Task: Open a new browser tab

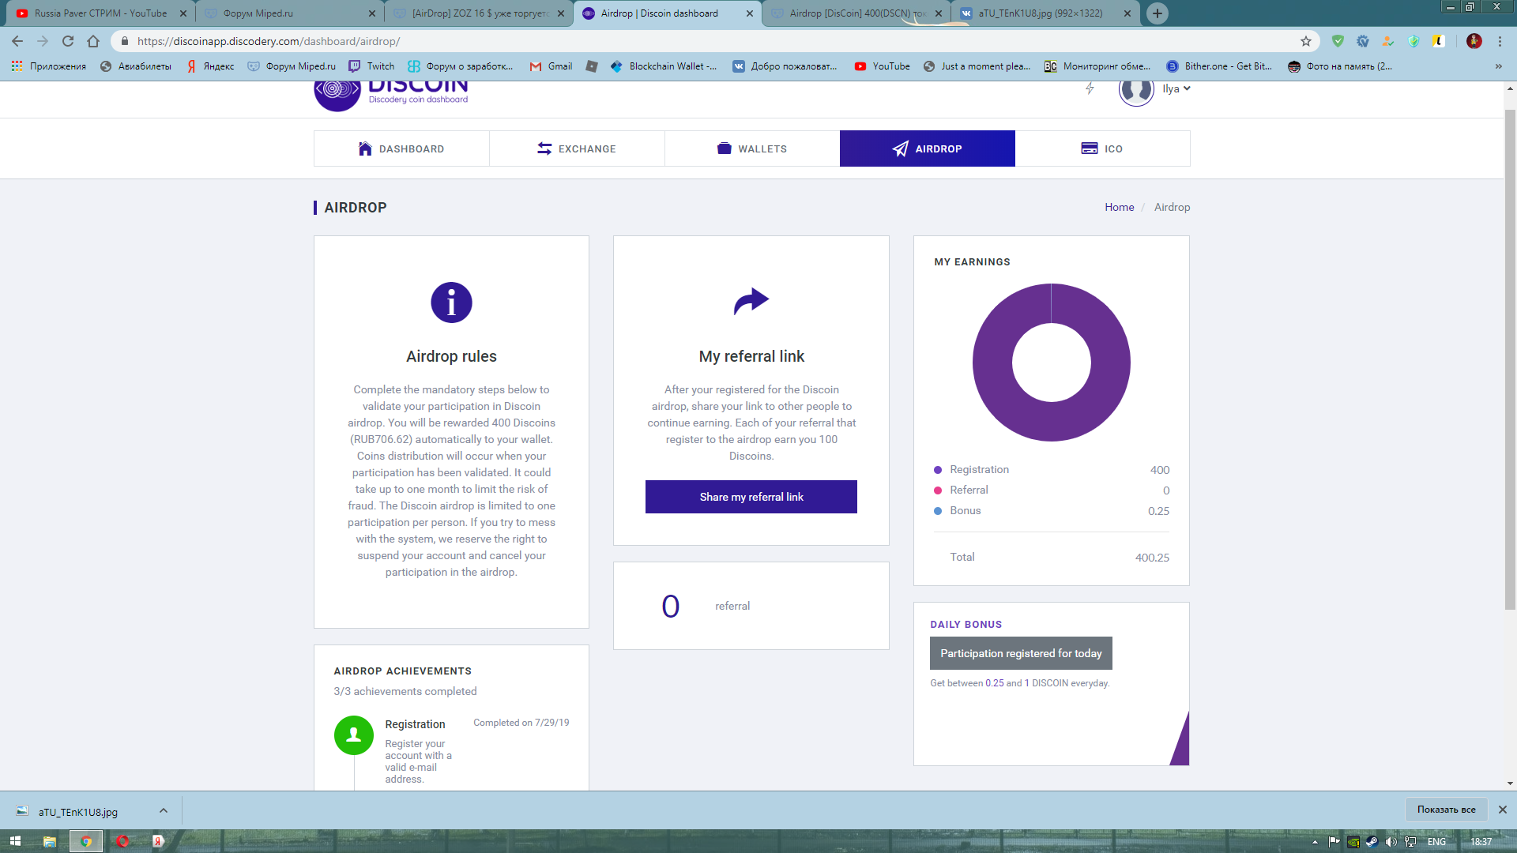Action: [x=1158, y=13]
